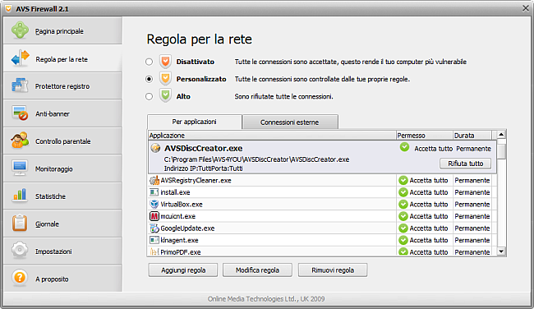This screenshot has width=534, height=309.
Task: Sort by the Permesso column header
Action: click(x=425, y=136)
